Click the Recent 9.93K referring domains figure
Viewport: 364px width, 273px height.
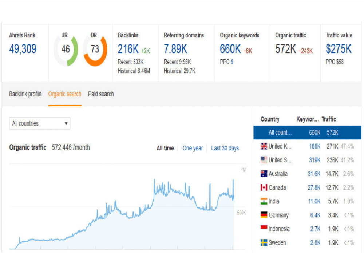tap(177, 62)
